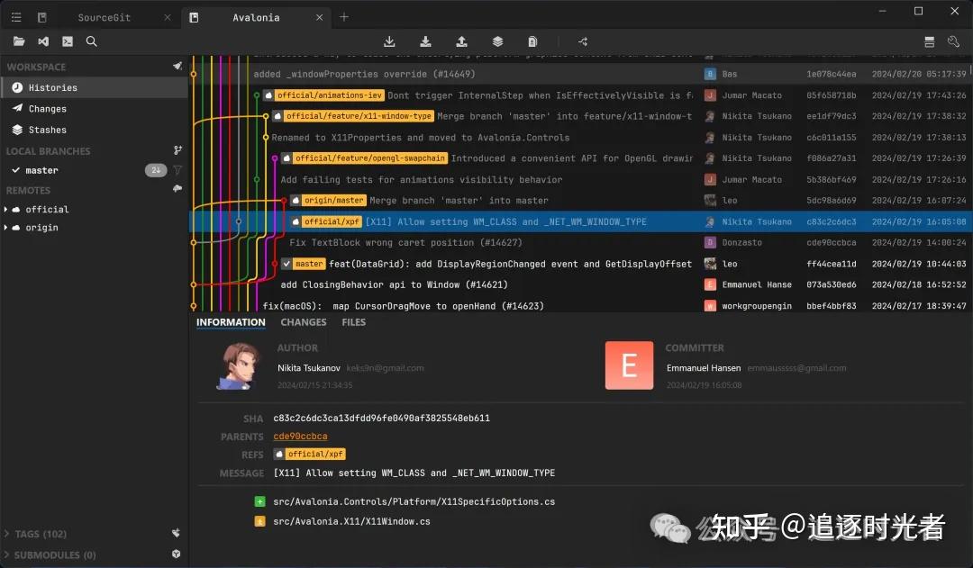Select 'Fix TextBlock wrong caret position' commit
Screen dimensions: 973x568
coord(580,242)
